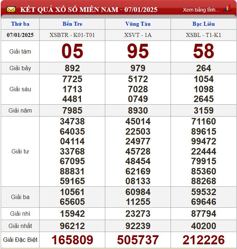The width and height of the screenshot is (237, 249).
Task: Select giải sáu number 1098
Action: click(x=204, y=89)
